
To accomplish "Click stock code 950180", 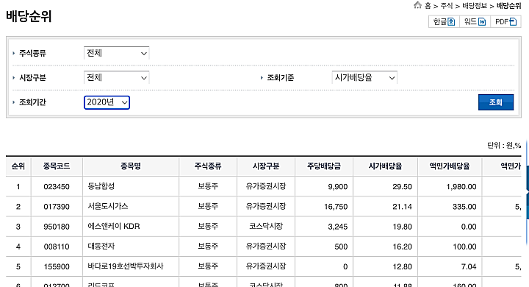I will (57, 227).
